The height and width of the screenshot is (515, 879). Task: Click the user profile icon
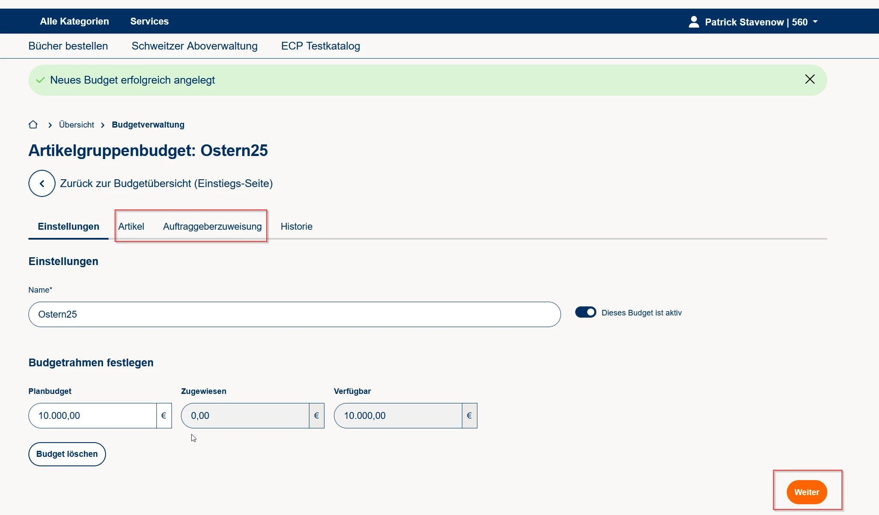[694, 22]
